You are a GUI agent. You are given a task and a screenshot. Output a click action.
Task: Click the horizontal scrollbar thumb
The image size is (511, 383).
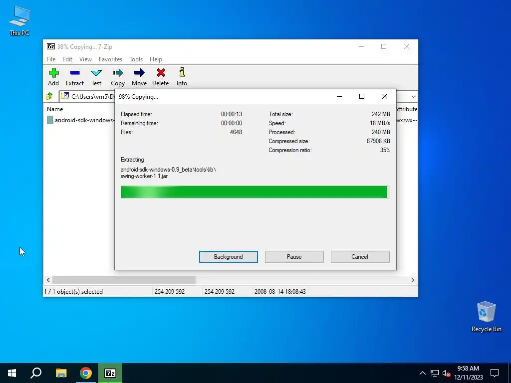(124, 280)
